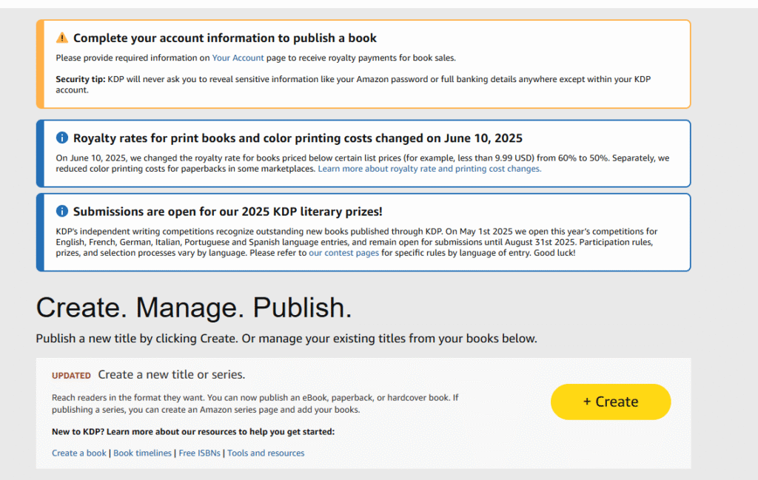Open Learn more about royalty rate changes link
The width and height of the screenshot is (758, 480).
click(429, 169)
